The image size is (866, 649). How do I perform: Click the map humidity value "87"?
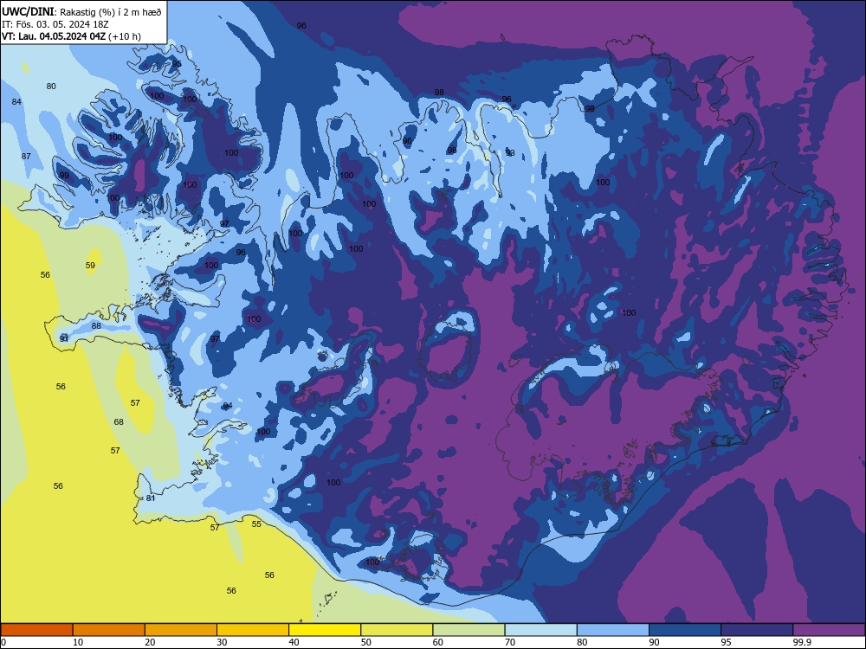click(26, 156)
